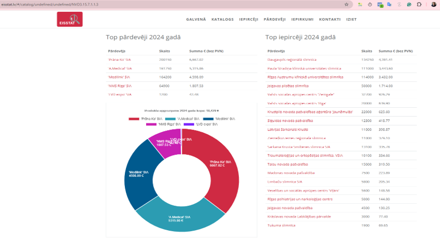Open KATALOGS menu item

coord(222,19)
